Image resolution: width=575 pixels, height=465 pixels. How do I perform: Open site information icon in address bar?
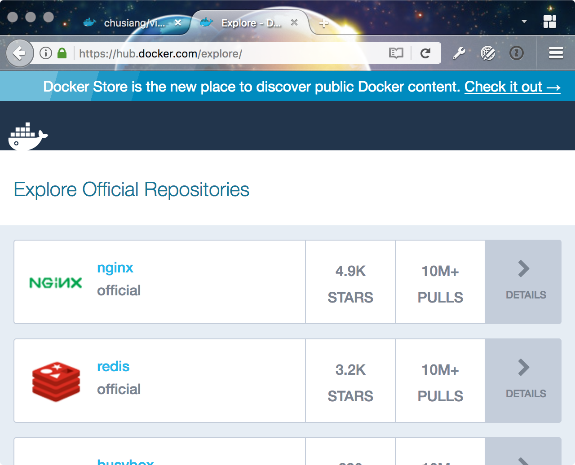pyautogui.click(x=46, y=53)
